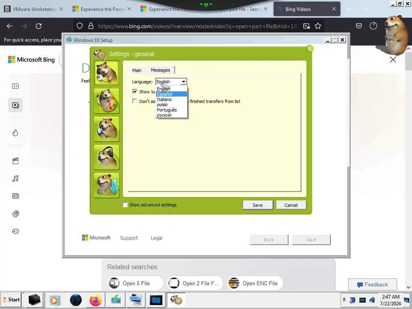Open Legal link in setup window
412x309 pixels.
click(157, 238)
